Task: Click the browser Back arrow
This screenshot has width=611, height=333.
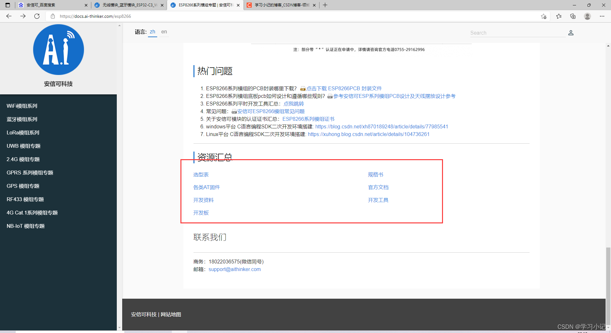Action: click(9, 16)
